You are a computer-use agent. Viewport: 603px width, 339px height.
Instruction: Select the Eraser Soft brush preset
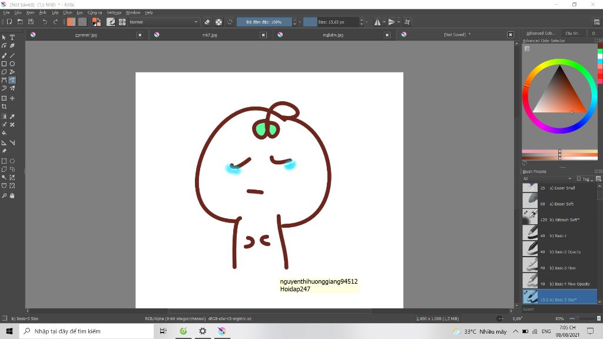click(559, 204)
